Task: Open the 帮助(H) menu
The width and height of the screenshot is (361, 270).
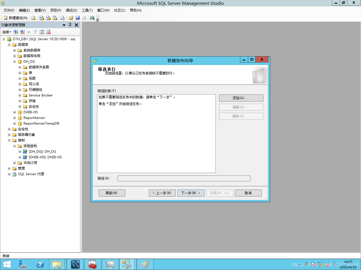Action: pos(136,10)
